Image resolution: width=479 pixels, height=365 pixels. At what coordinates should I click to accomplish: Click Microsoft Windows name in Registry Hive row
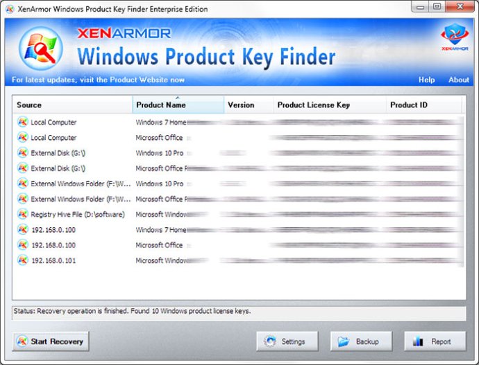click(161, 215)
